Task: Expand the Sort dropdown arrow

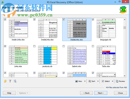Action: [x=98, y=81]
